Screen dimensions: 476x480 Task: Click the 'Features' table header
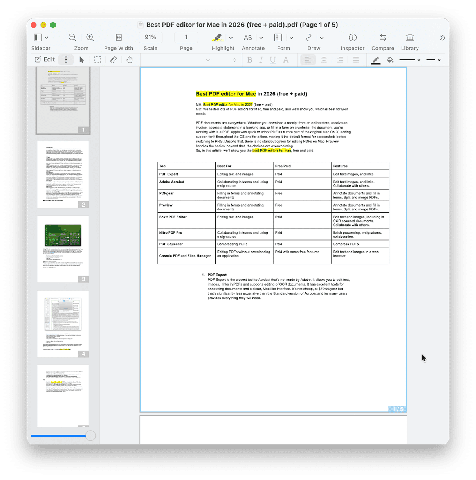tap(361, 166)
